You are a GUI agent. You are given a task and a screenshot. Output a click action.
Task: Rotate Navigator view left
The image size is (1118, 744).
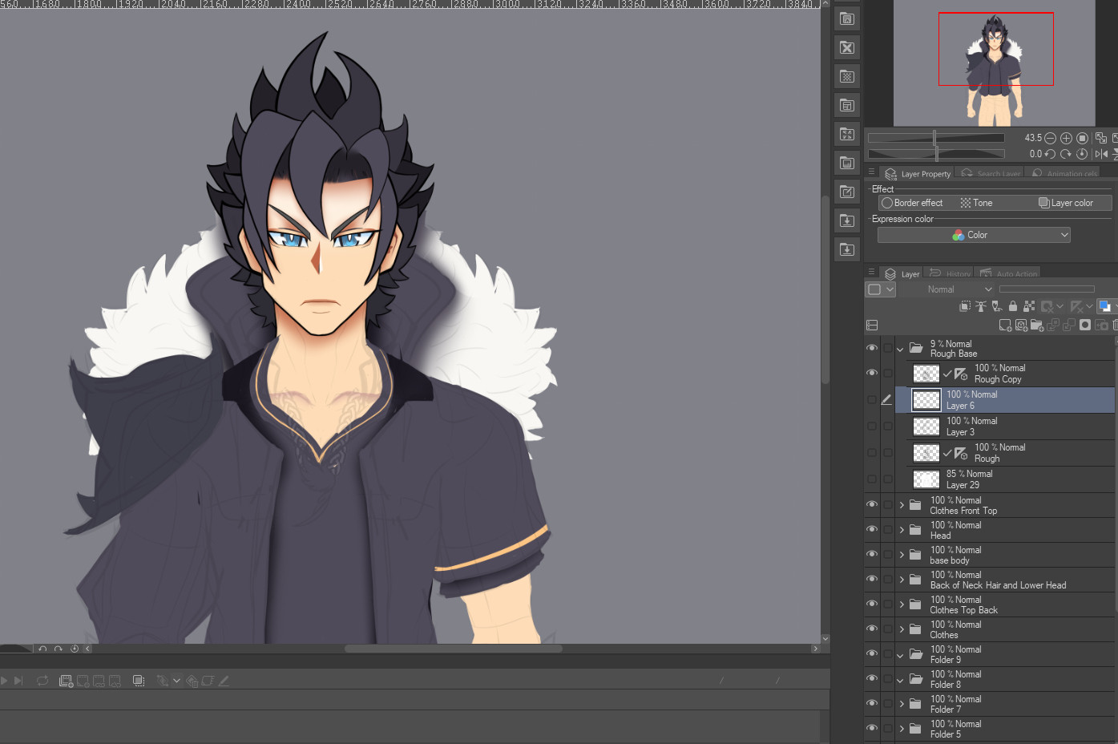[x=1050, y=154]
